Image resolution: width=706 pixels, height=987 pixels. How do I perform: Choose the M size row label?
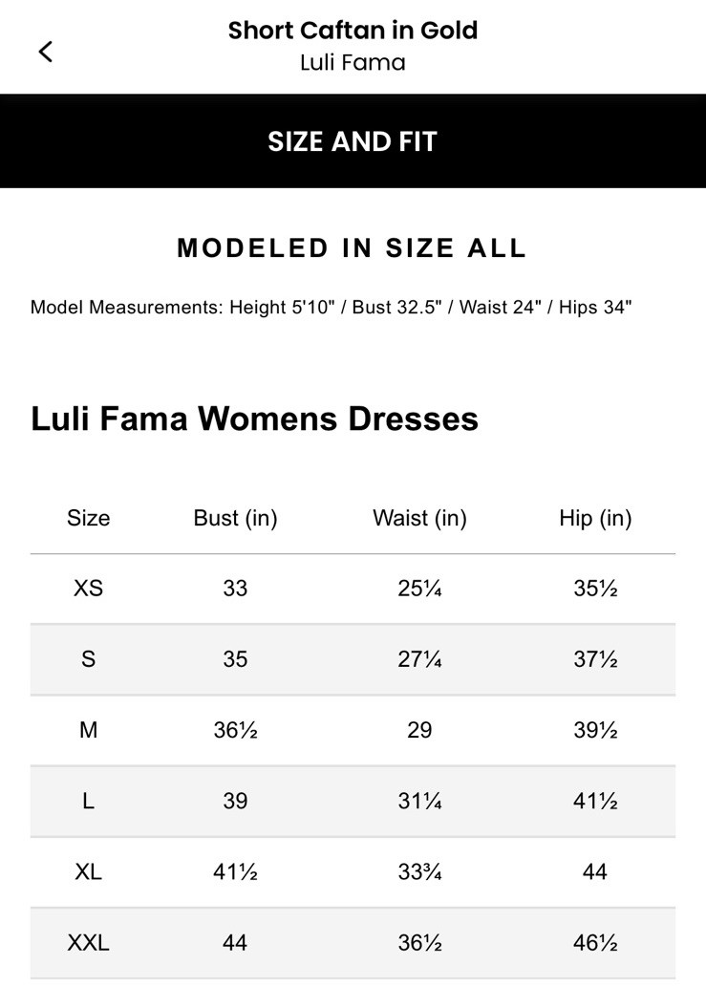click(x=88, y=730)
